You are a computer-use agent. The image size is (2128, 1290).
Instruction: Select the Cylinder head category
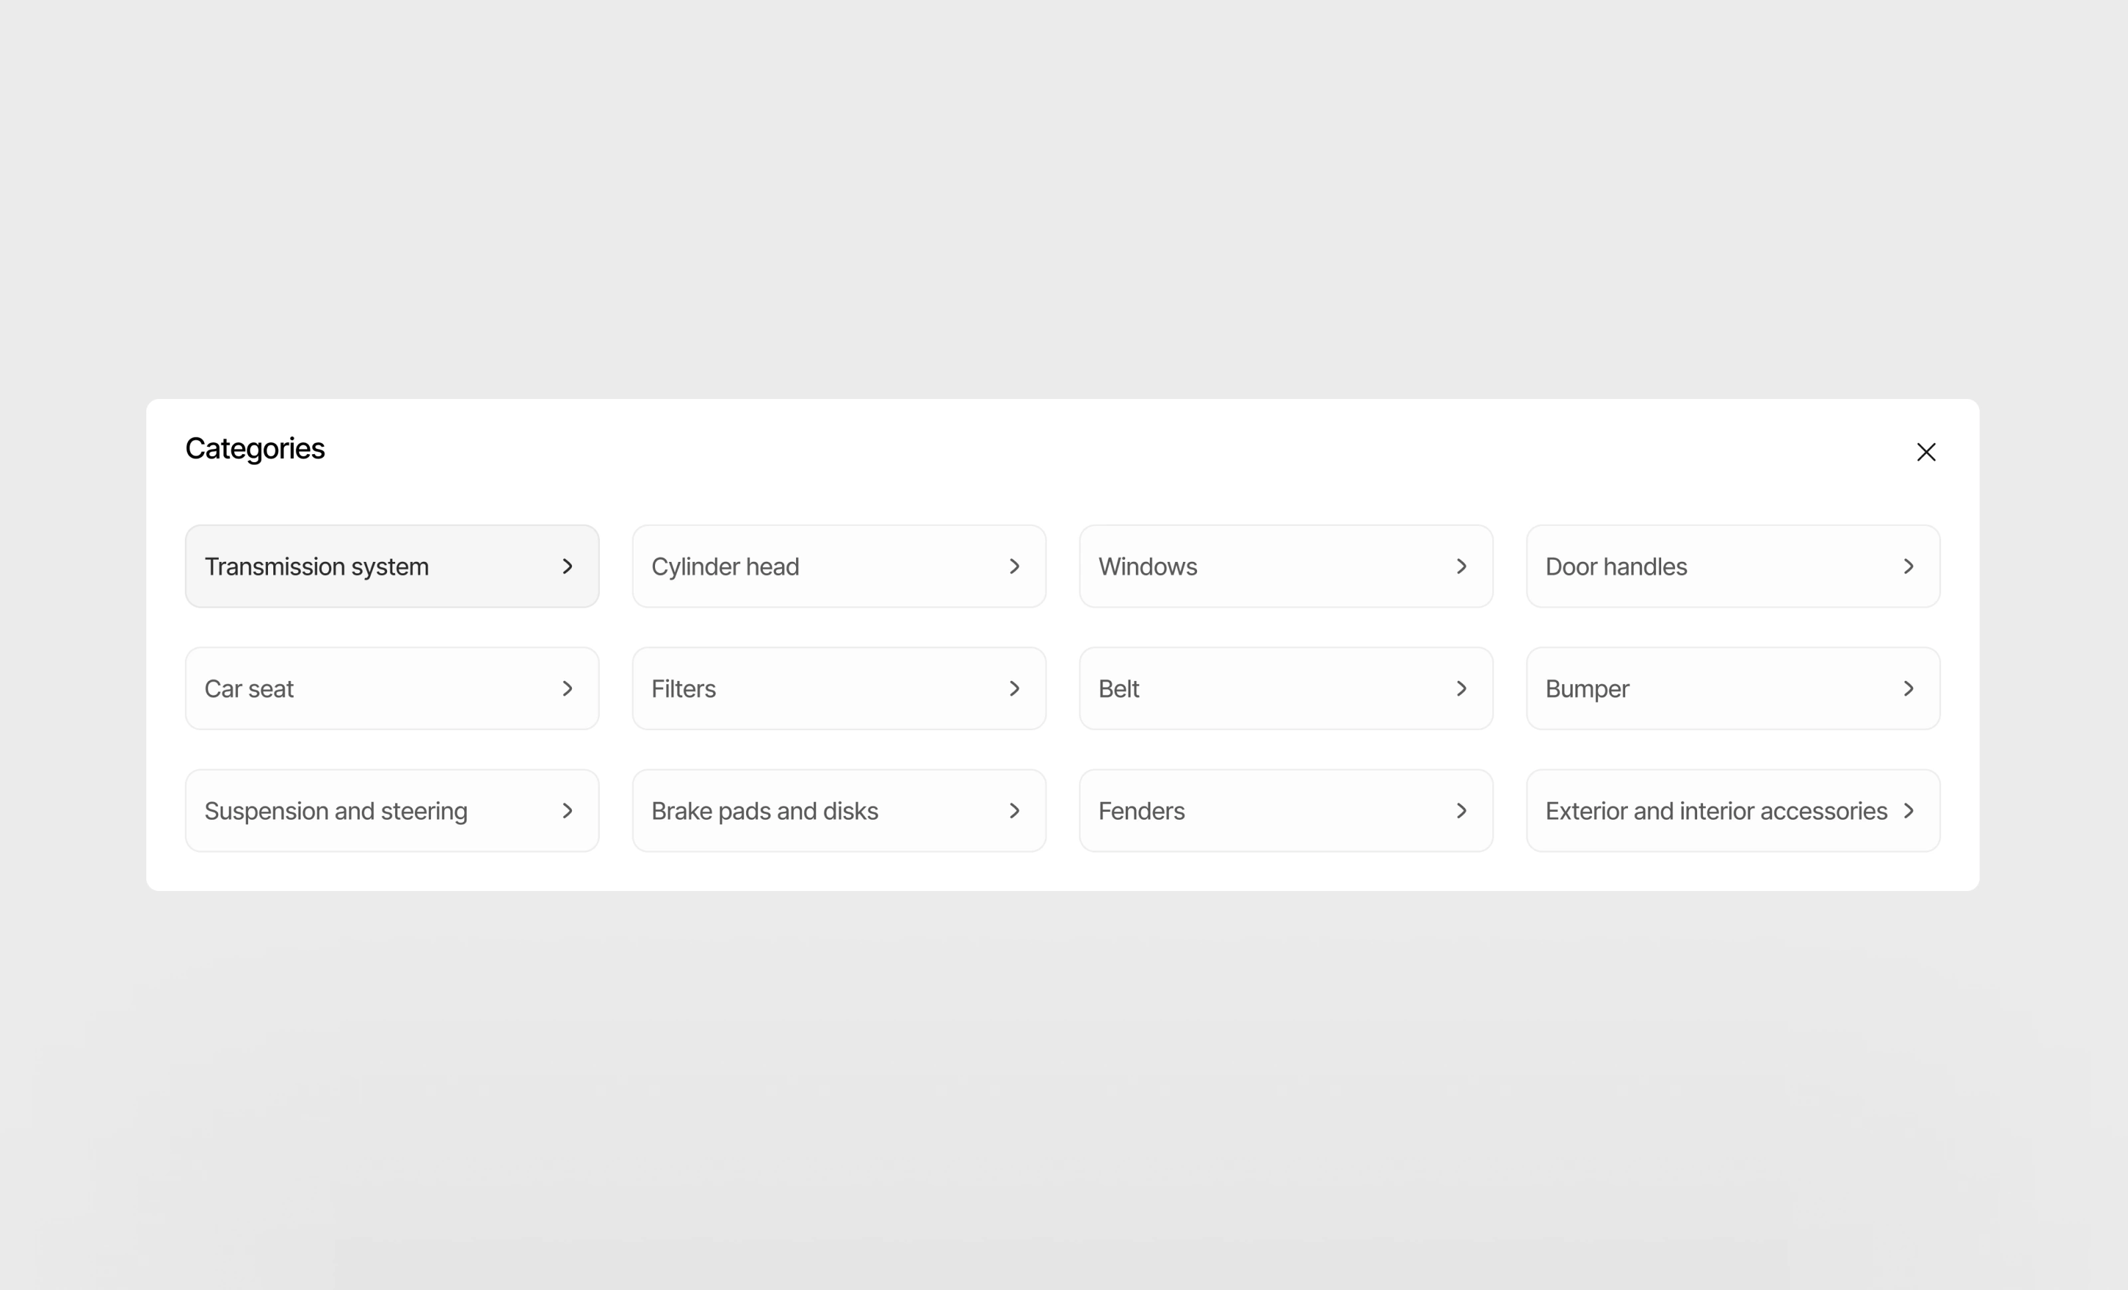click(838, 567)
